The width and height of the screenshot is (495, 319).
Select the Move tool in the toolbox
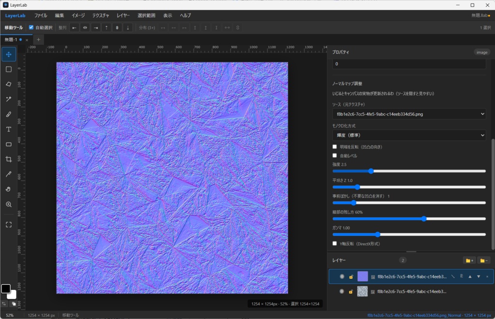click(x=9, y=54)
